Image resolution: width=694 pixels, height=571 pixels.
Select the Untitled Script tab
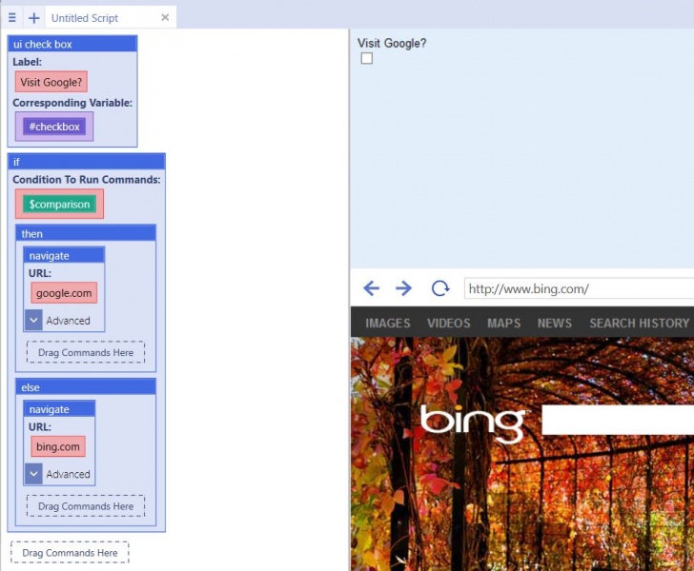pos(85,18)
